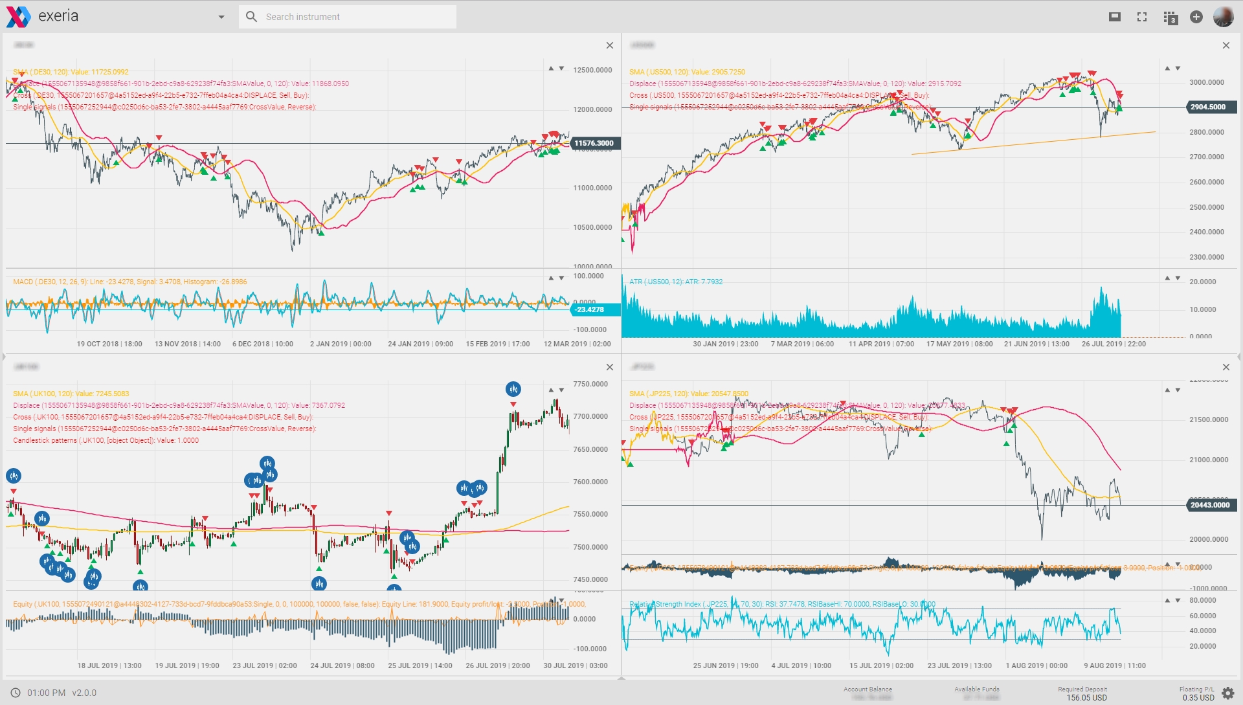Click the up arrow on DE30 price pane
The image size is (1243, 705).
(x=551, y=69)
